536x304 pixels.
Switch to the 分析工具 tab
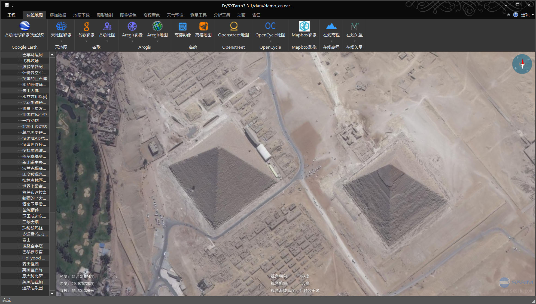click(222, 15)
